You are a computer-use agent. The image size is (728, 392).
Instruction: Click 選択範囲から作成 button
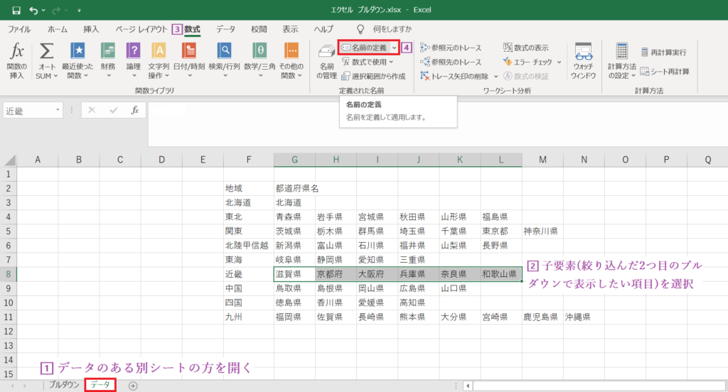pyautogui.click(x=373, y=75)
